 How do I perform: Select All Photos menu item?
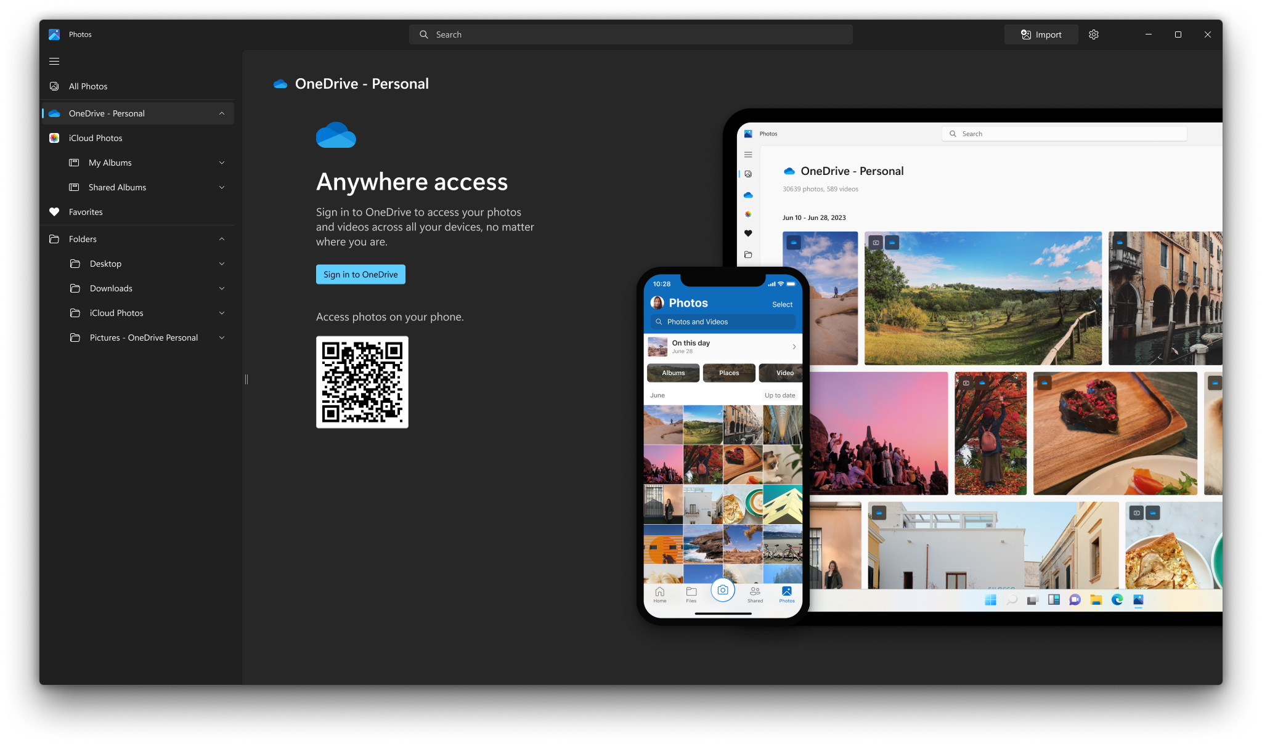(x=88, y=86)
